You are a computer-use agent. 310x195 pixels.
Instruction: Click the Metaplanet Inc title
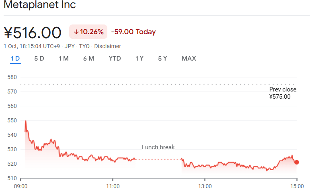39,5
